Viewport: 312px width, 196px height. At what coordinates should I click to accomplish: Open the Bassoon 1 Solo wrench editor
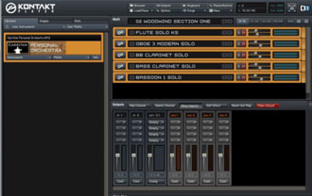click(x=120, y=77)
